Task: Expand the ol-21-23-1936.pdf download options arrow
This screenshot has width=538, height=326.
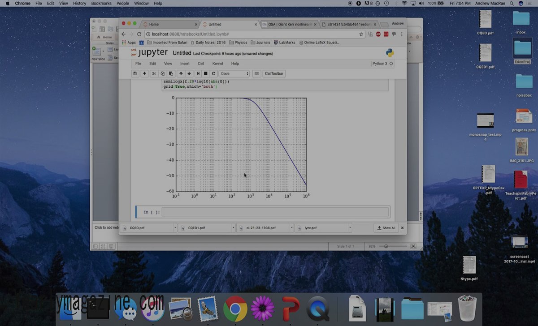Action: coord(291,228)
